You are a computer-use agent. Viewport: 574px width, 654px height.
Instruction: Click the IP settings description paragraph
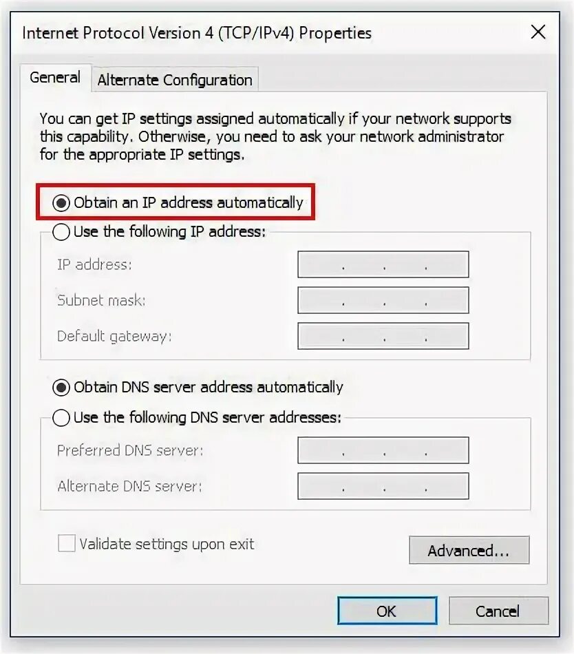click(275, 137)
